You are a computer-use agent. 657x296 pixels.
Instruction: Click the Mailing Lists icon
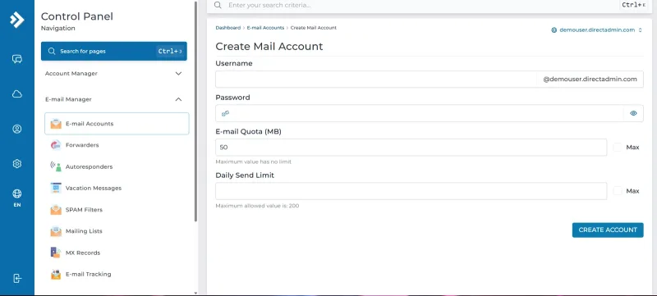point(56,231)
